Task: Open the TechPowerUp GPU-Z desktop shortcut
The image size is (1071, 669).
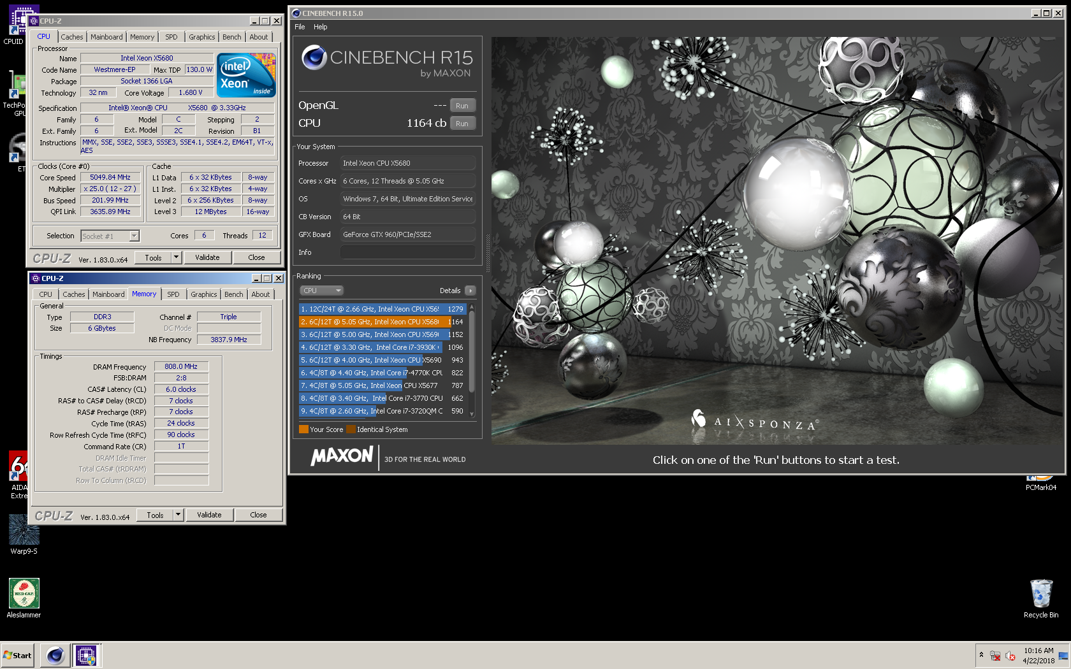Action: (17, 92)
